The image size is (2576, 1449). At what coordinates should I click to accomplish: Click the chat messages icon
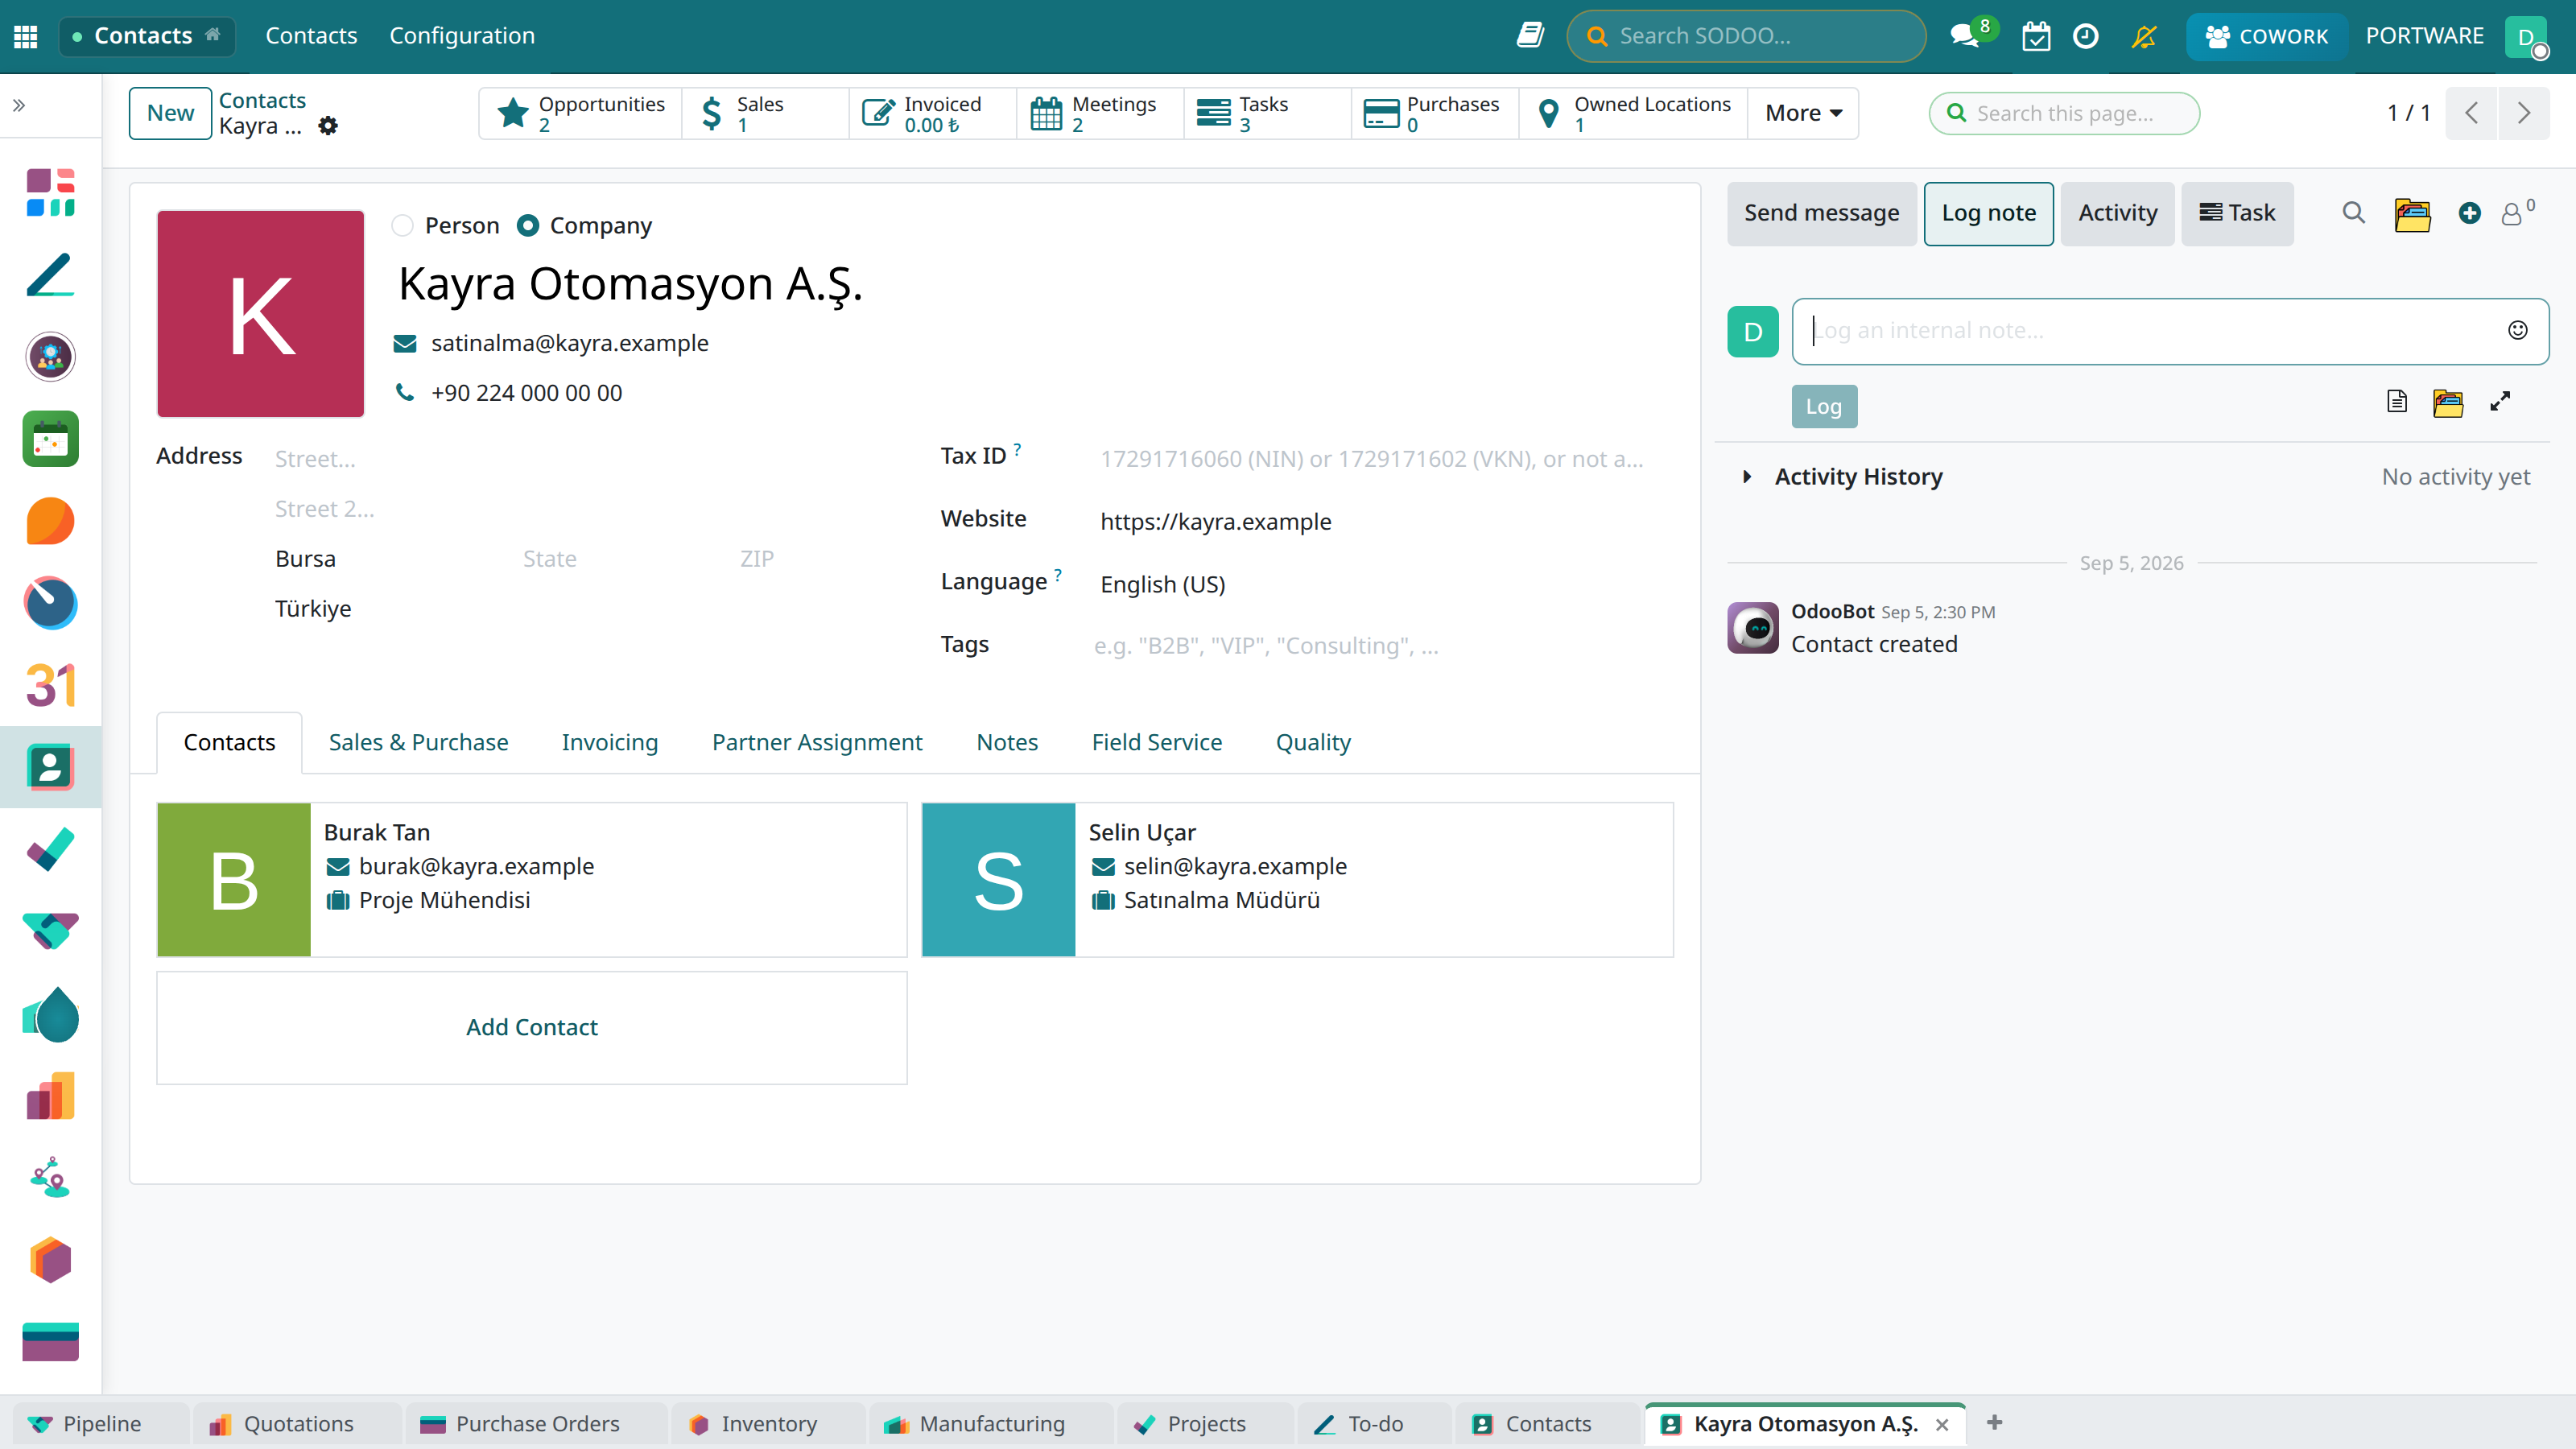coord(1965,37)
